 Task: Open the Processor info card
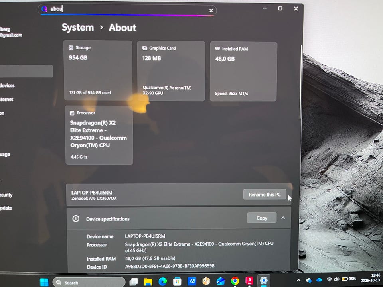pos(99,135)
